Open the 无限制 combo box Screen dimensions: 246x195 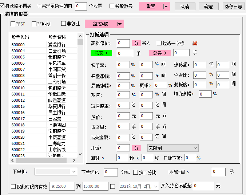(173, 148)
